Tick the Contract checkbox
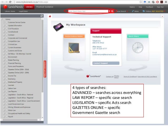The height and width of the screenshot is (126, 168). [7, 35]
